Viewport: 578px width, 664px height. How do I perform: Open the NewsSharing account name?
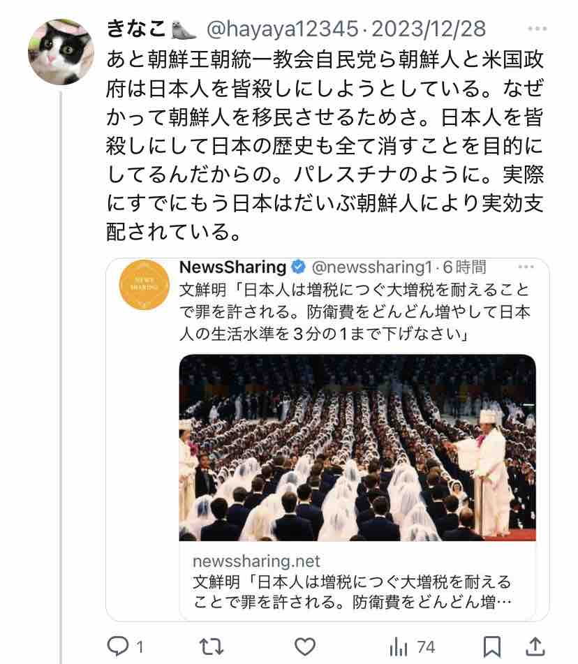coord(233,267)
